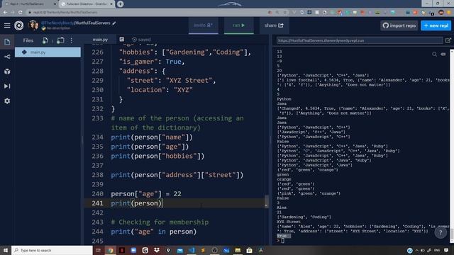Click the invite button
Image resolution: width=454 pixels, height=255 pixels.
(x=204, y=25)
